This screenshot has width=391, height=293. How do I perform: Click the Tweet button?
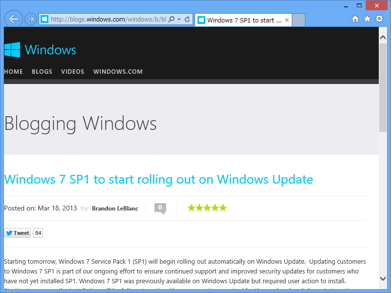coord(17,233)
